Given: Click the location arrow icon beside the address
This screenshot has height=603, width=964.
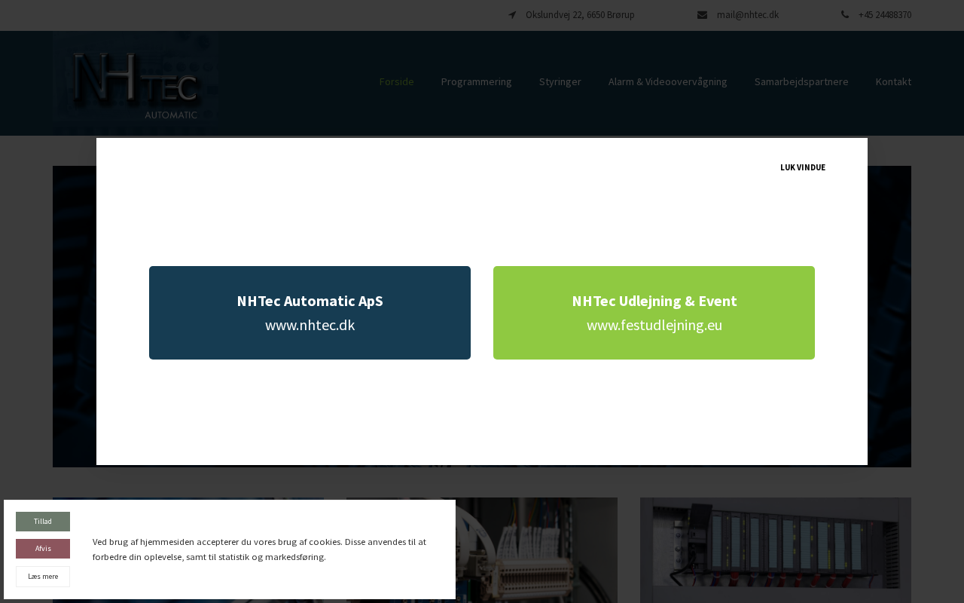Looking at the screenshot, I should [x=512, y=15].
